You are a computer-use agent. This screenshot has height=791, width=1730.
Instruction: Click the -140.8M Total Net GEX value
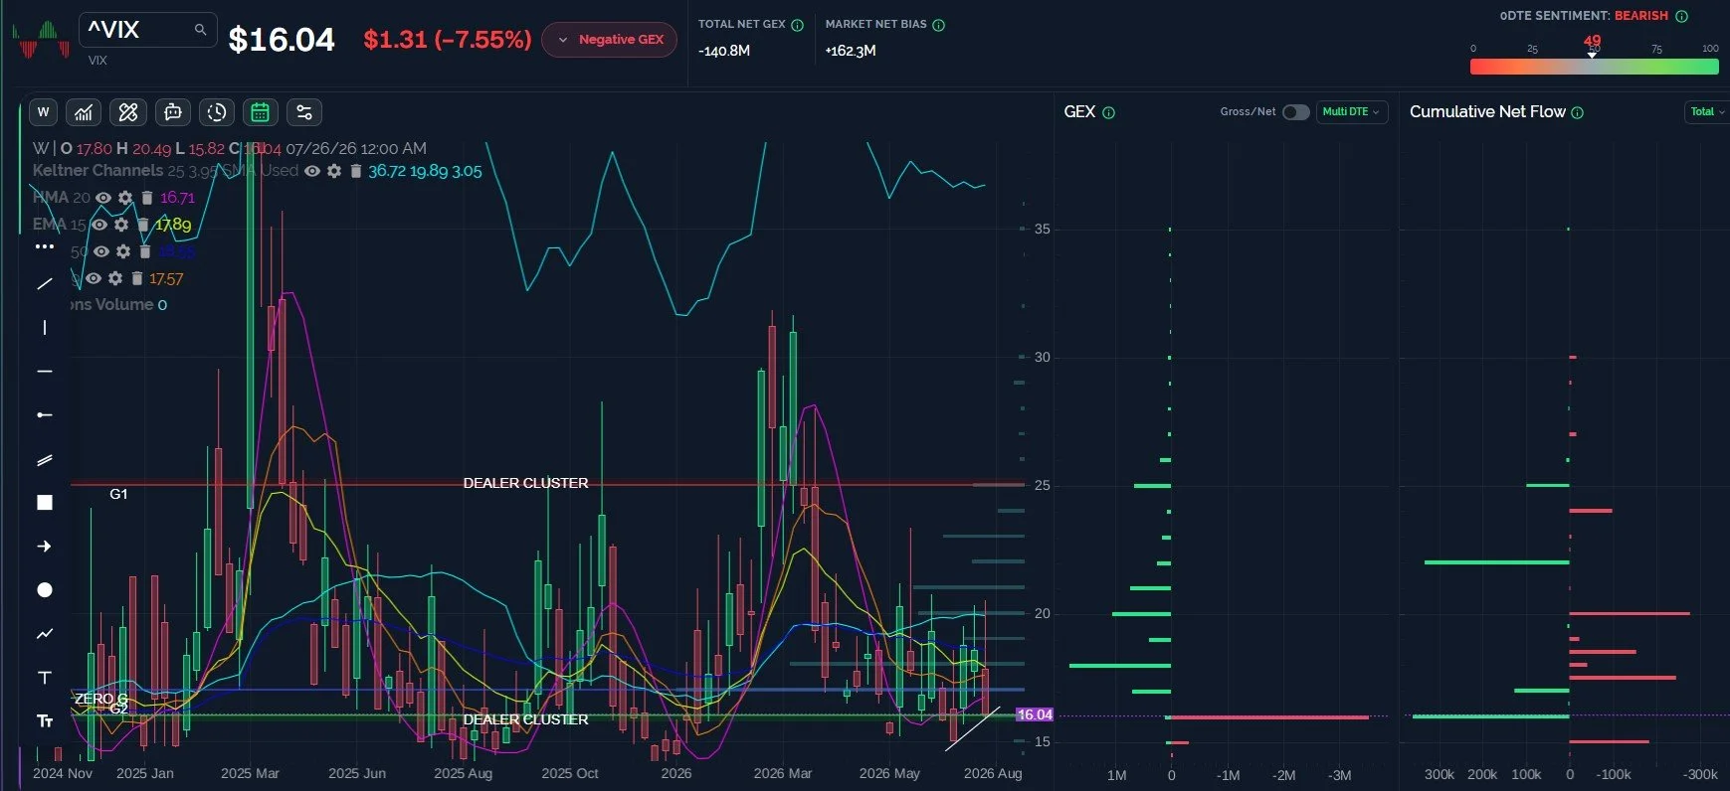pyautogui.click(x=724, y=51)
